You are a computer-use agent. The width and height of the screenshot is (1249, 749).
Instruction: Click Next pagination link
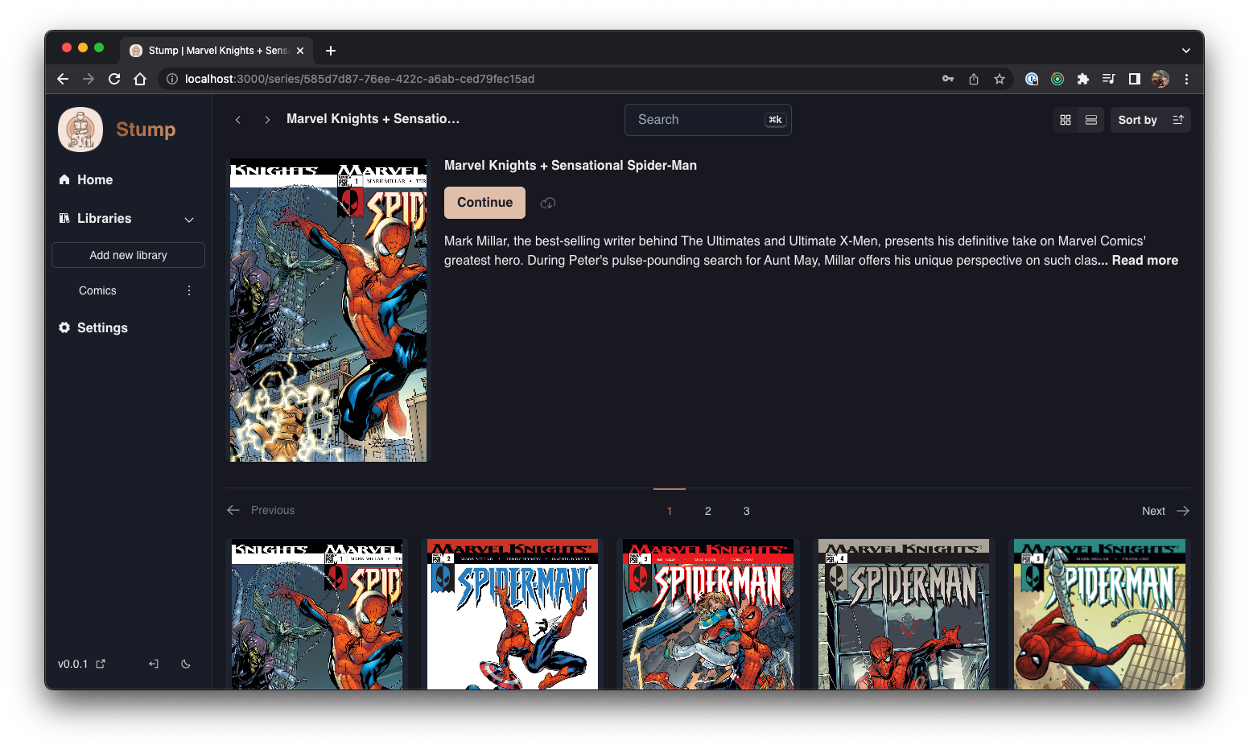[1165, 511]
